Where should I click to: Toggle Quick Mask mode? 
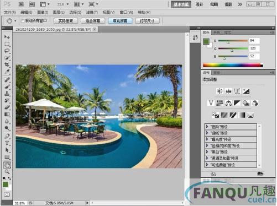(x=7, y=194)
